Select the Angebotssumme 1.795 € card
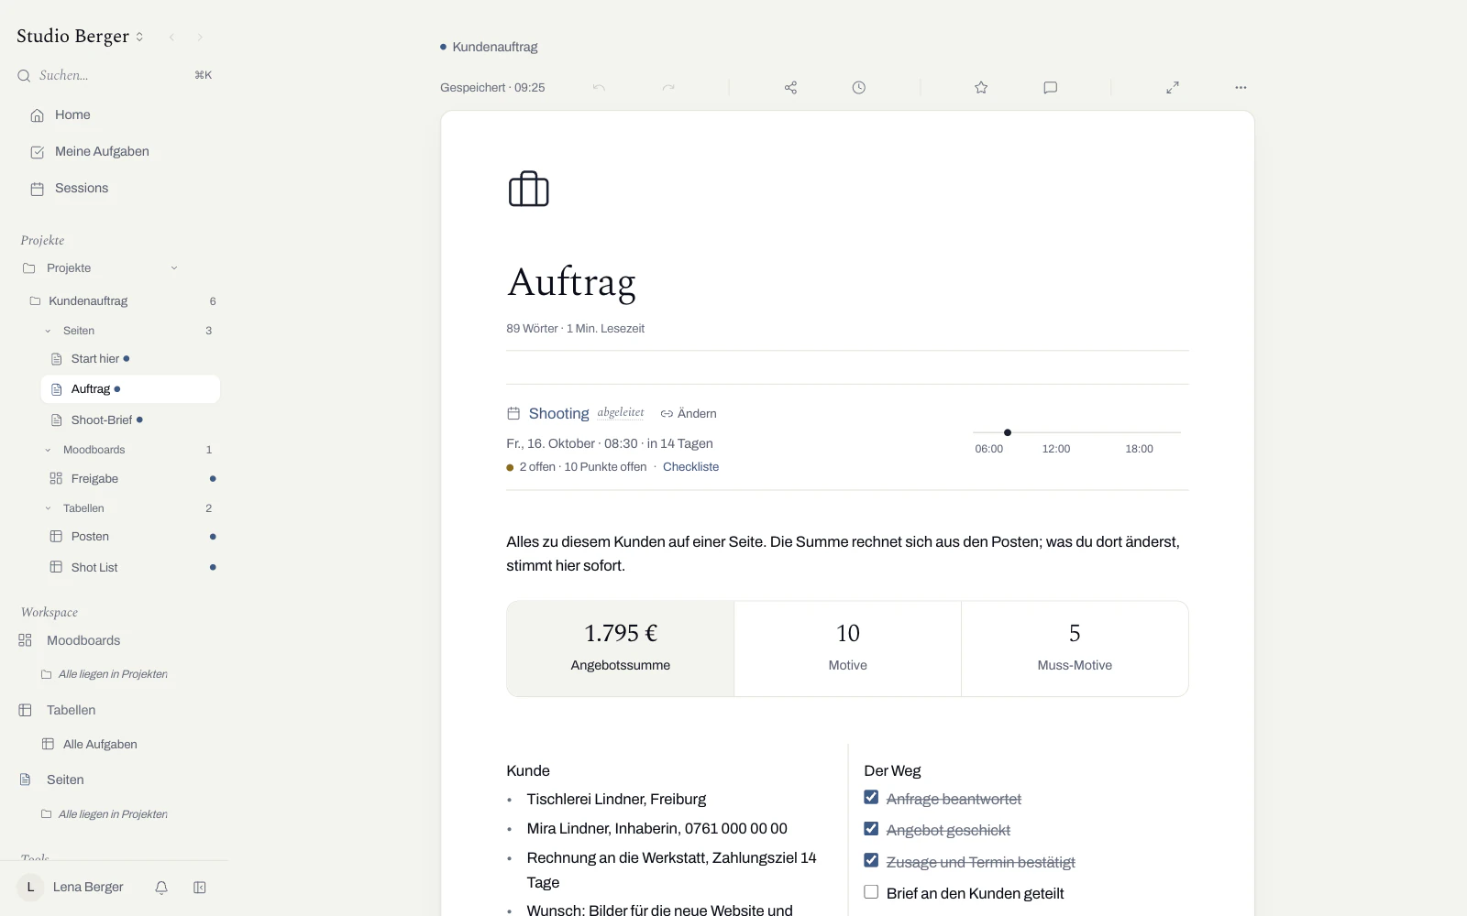Image resolution: width=1467 pixels, height=916 pixels. (621, 649)
